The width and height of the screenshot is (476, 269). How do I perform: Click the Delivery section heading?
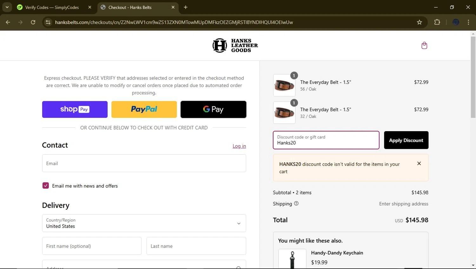point(56,205)
